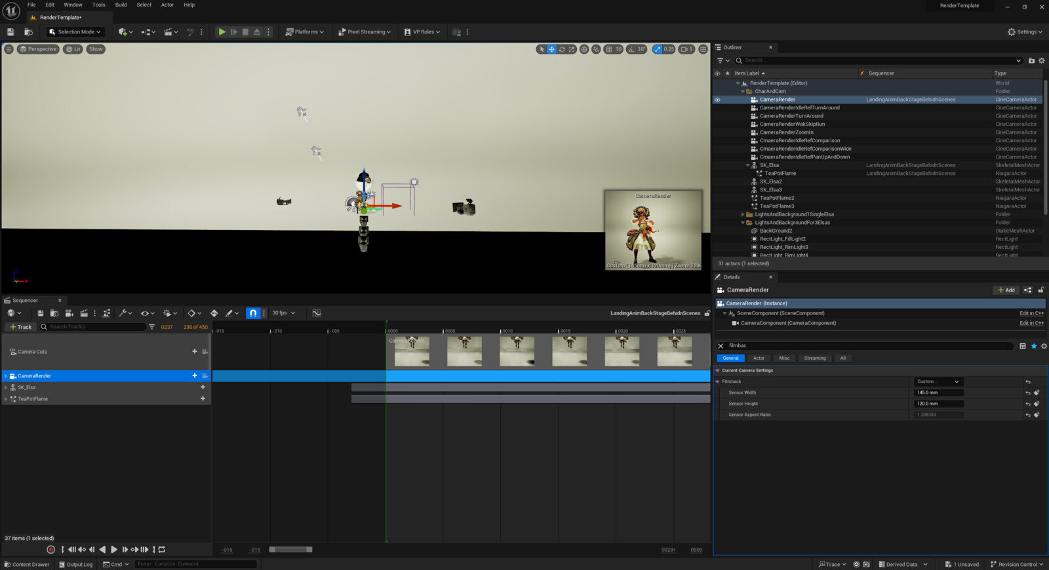Collapse LightsAndBackgroundFor3Elsas folder
This screenshot has height=570, width=1049.
coord(743,223)
